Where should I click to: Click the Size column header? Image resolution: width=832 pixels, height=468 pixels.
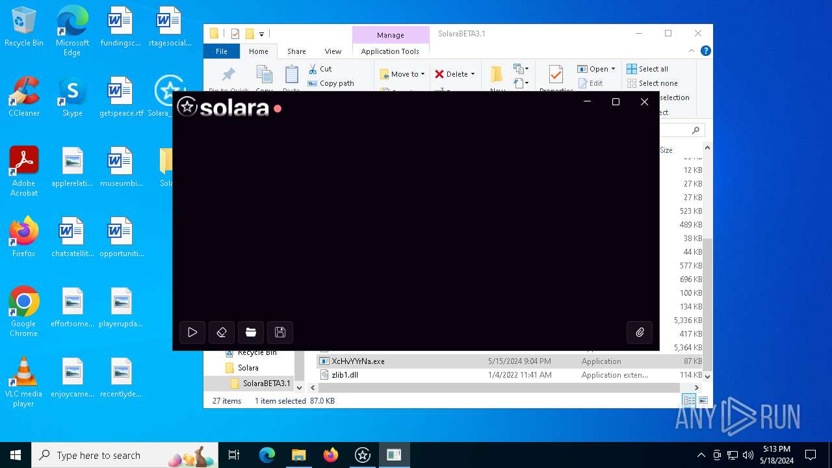click(x=666, y=150)
